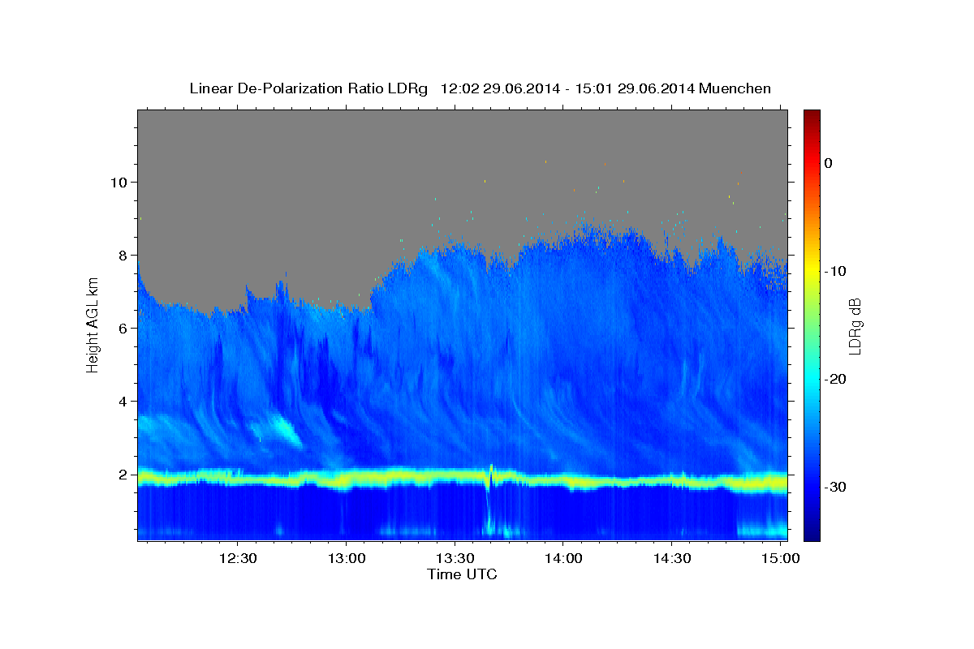Click the 13:30 time tick label
This screenshot has width=974, height=649.
pos(455,559)
